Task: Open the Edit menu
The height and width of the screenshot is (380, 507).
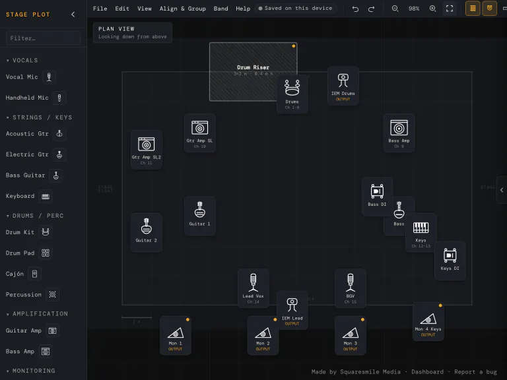Action: click(x=122, y=9)
